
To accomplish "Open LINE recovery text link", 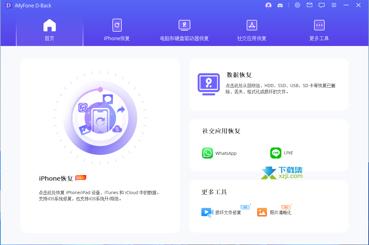I will click(x=288, y=153).
